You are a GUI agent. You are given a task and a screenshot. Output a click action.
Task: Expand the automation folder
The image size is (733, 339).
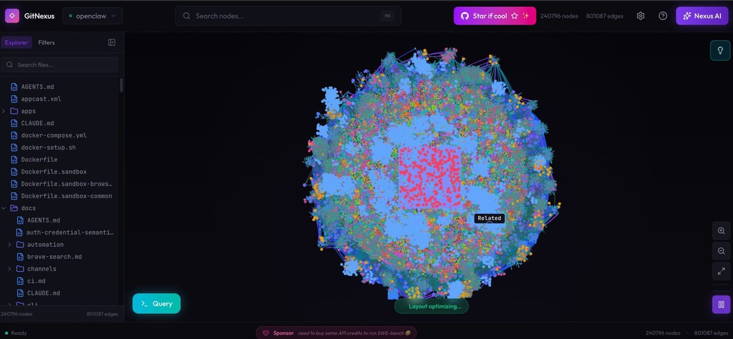click(45, 244)
